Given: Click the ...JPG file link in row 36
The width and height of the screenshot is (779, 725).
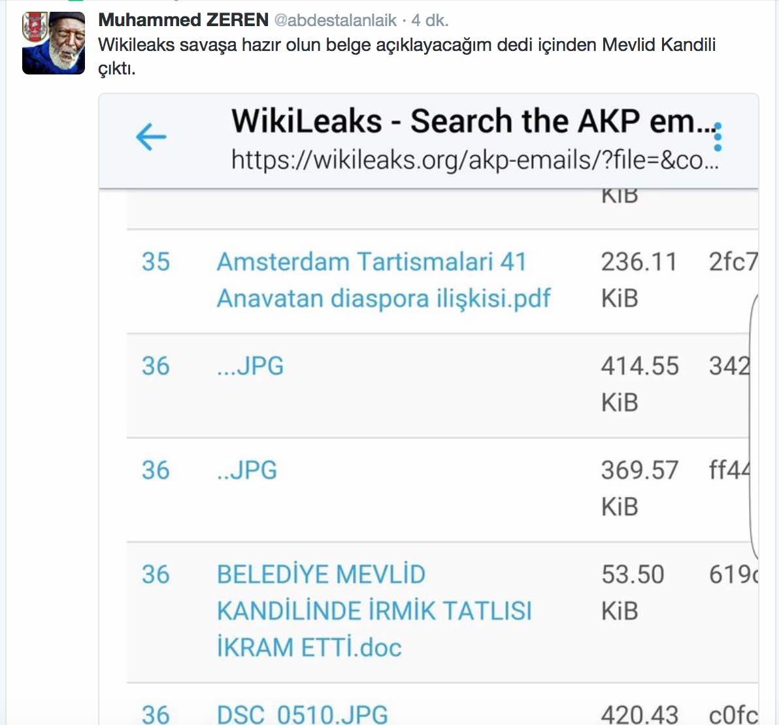Looking at the screenshot, I should coord(250,366).
